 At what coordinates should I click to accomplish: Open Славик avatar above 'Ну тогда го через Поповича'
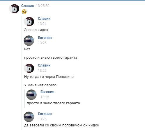point(29,68)
